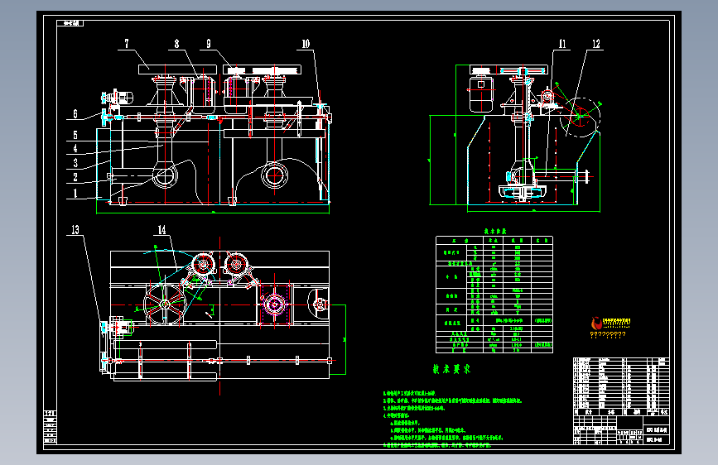Click part callout number 5
The image size is (718, 465).
[75, 135]
